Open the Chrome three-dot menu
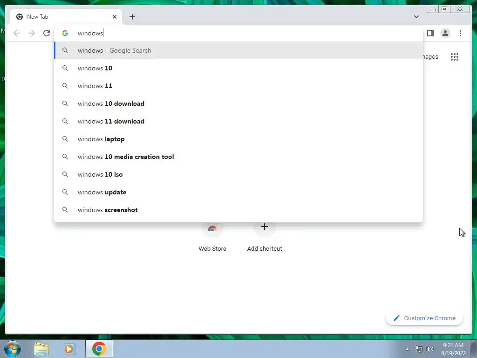 click(x=460, y=33)
